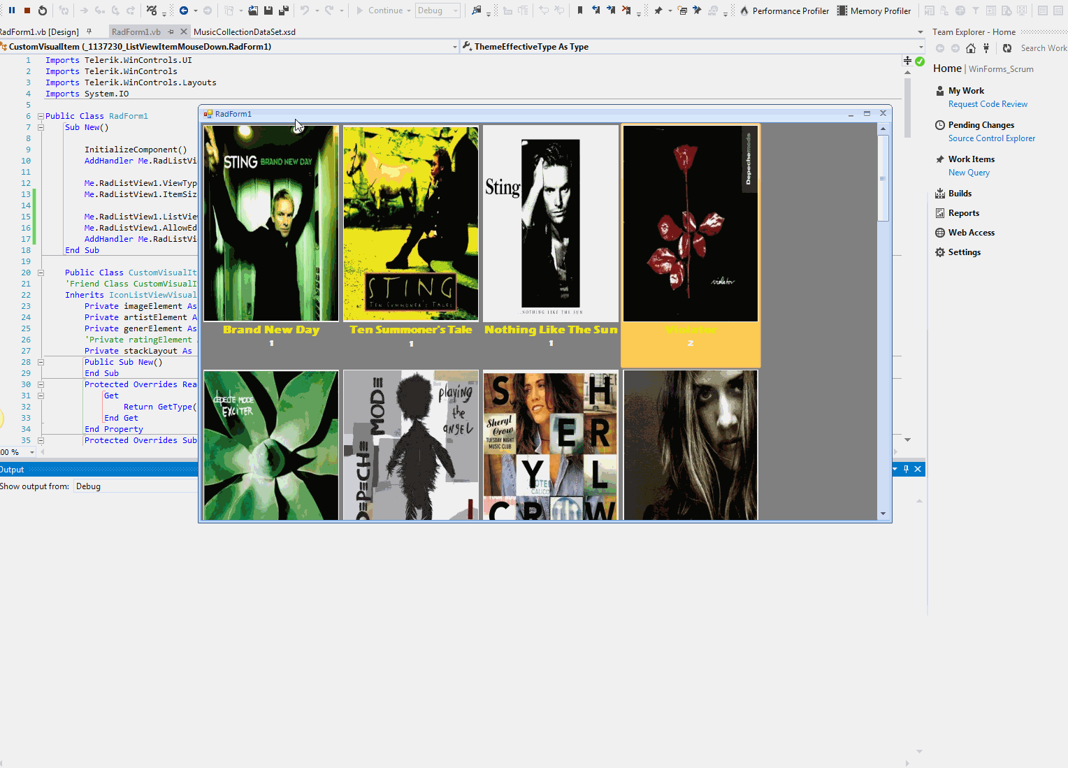This screenshot has height=768, width=1068.
Task: Toggle a bookmark on the current line
Action: (x=580, y=10)
